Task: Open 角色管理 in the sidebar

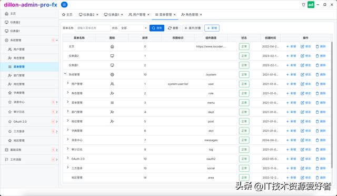Action: [x=29, y=58]
